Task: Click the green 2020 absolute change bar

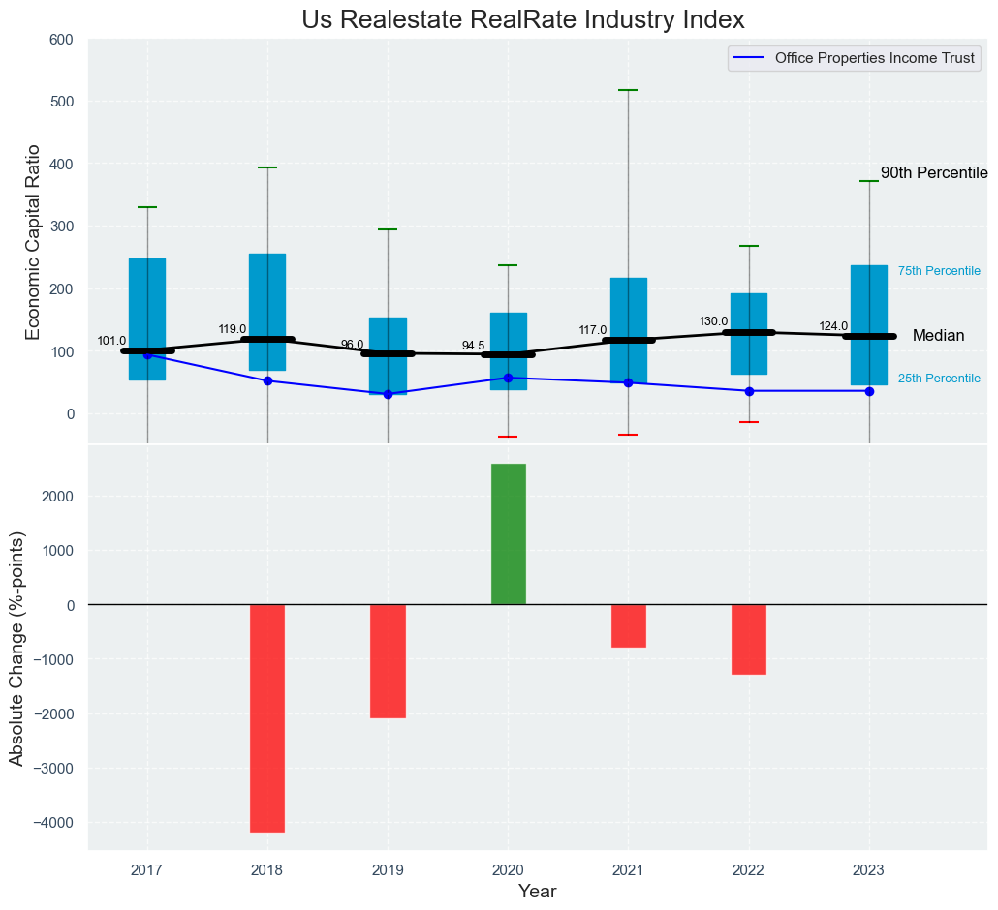Action: [x=508, y=534]
